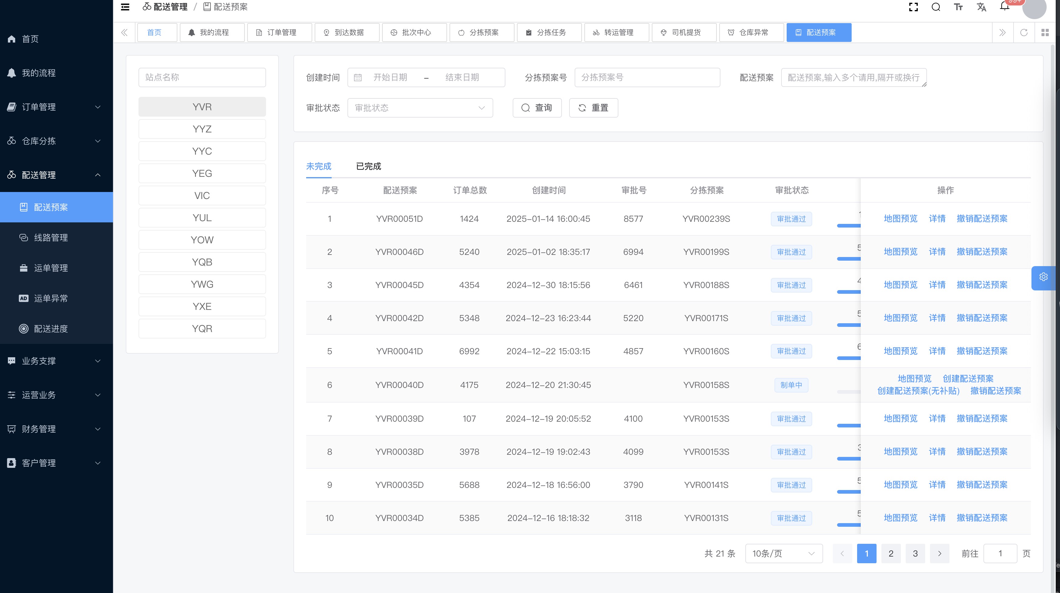1060x593 pixels.
Task: Click the refresh tab icon
Action: point(1024,33)
